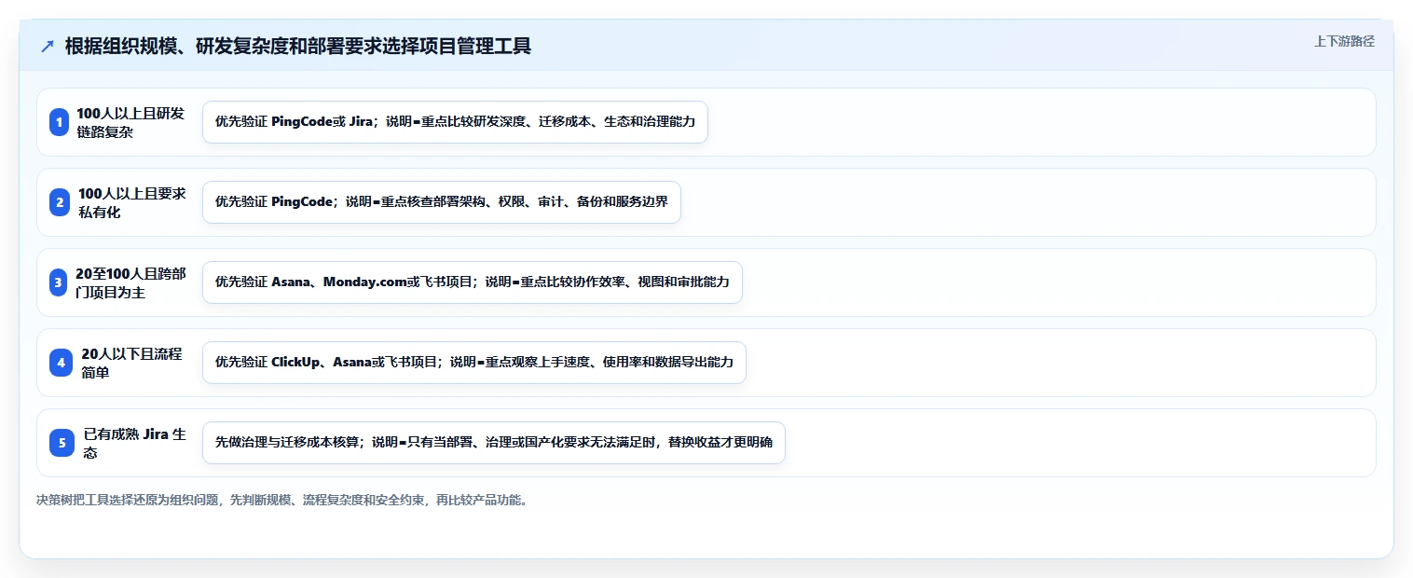Open the 先做治理与迁移成本核算 recommendation box
The image size is (1413, 578).
[494, 443]
